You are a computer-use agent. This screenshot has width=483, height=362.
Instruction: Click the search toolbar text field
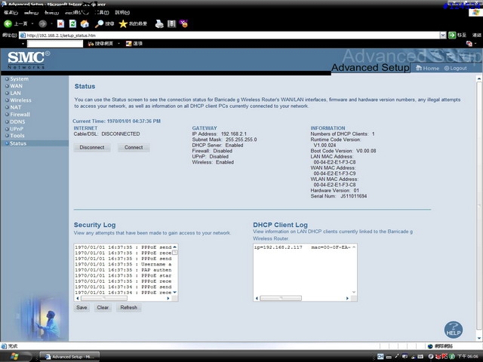(55, 44)
